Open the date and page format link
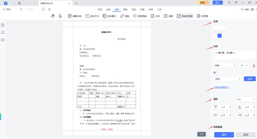Image resolution: width=257 pixels, height=139 pixels. (x=221, y=87)
